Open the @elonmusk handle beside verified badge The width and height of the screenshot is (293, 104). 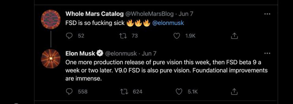point(121,53)
